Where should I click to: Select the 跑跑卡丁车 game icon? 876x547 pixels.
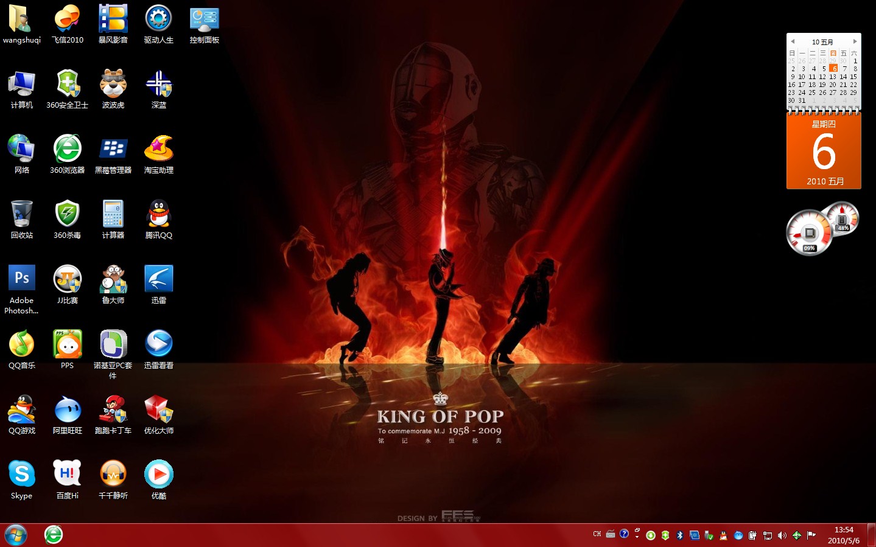pos(113,415)
